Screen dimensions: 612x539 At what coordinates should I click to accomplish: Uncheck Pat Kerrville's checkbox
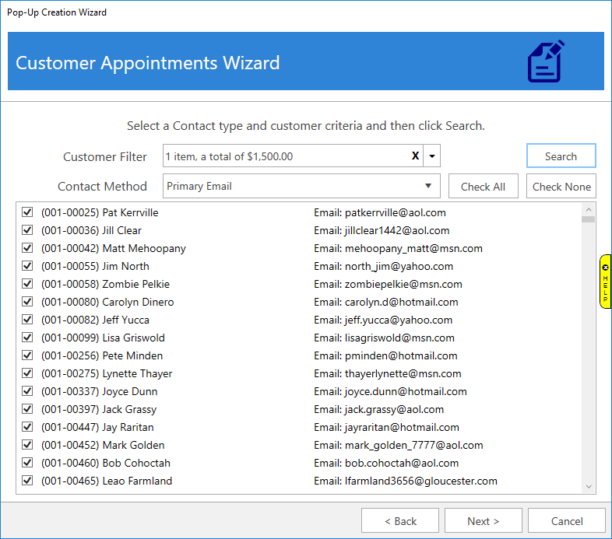click(x=28, y=212)
